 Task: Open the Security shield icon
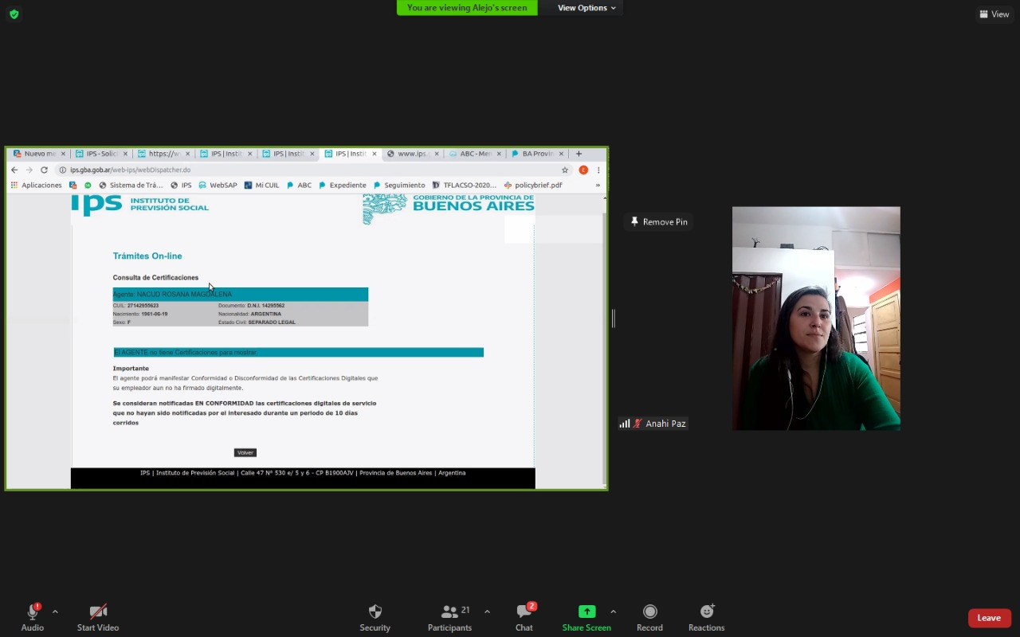[375, 612]
